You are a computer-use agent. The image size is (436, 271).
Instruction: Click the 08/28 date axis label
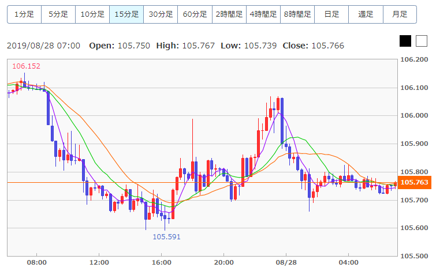[286, 262]
